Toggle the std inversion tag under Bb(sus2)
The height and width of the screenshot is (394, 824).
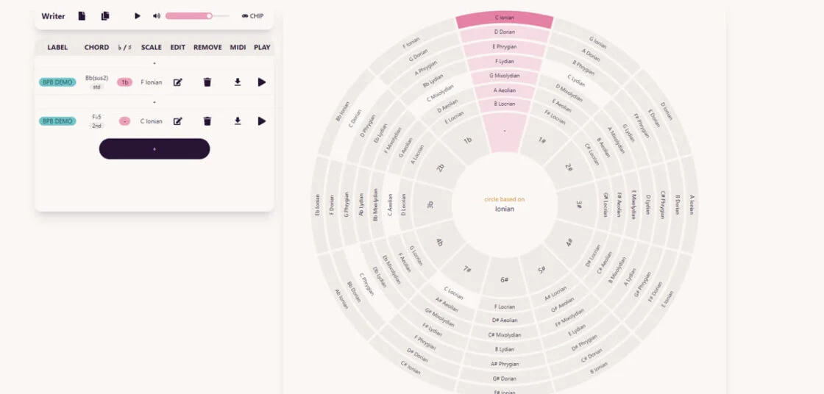(96, 87)
